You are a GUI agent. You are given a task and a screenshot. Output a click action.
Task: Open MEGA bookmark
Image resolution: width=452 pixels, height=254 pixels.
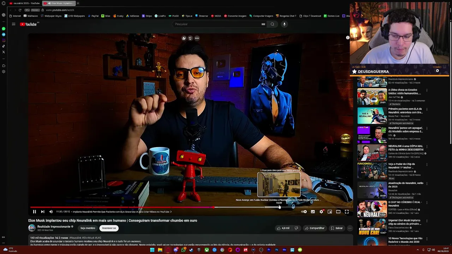(x=216, y=16)
